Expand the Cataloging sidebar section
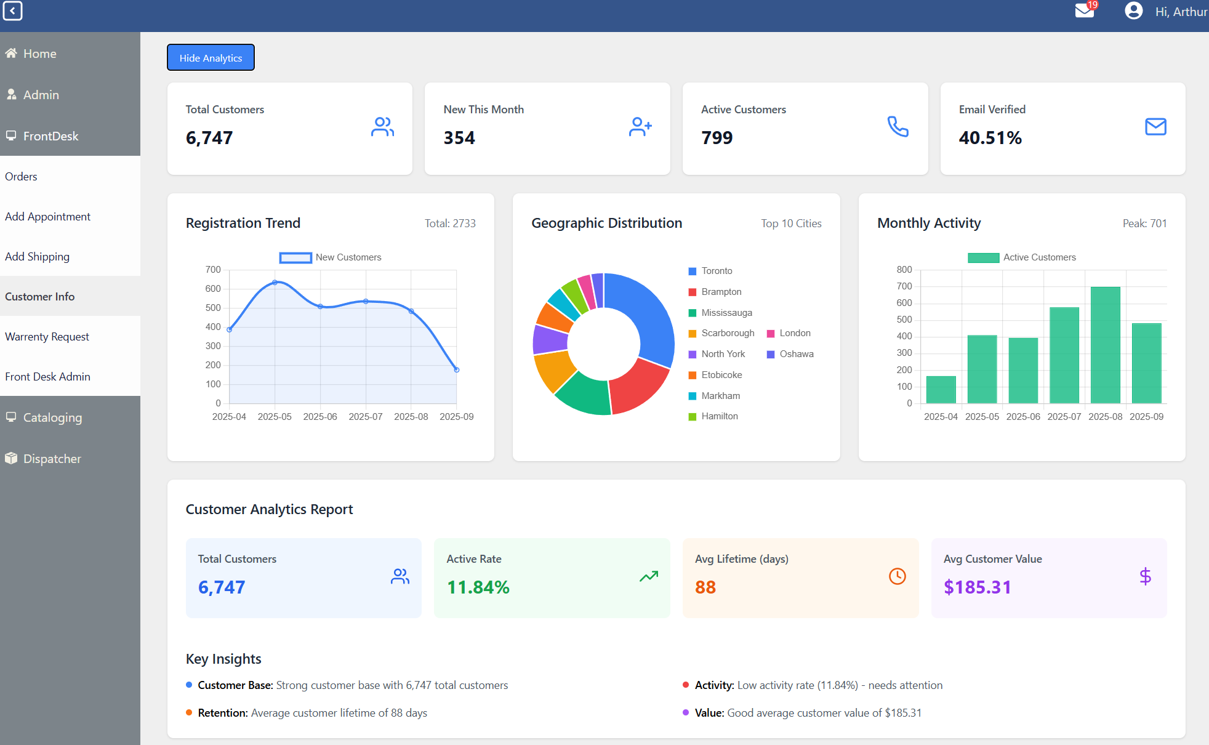This screenshot has width=1209, height=745. [52, 417]
